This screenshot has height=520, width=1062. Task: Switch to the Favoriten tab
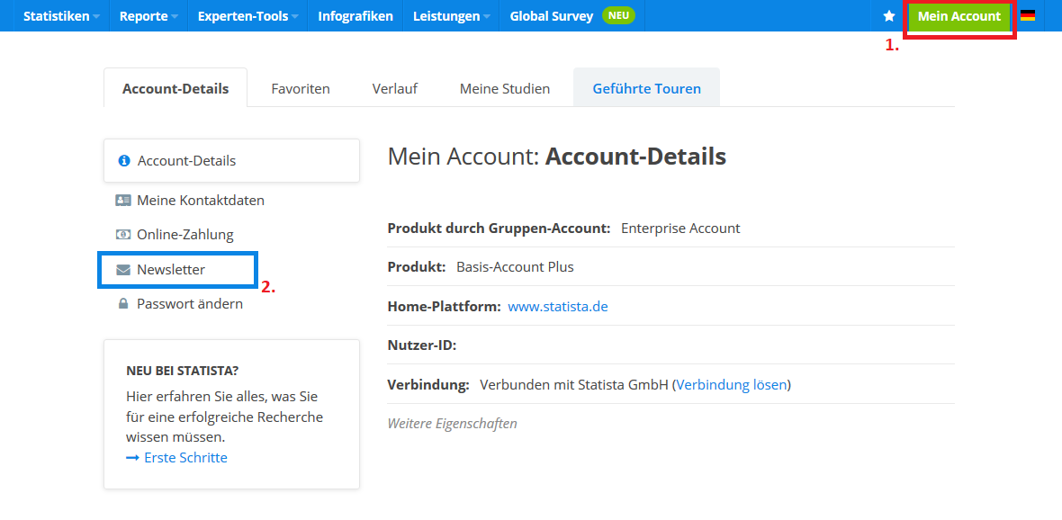tap(301, 88)
